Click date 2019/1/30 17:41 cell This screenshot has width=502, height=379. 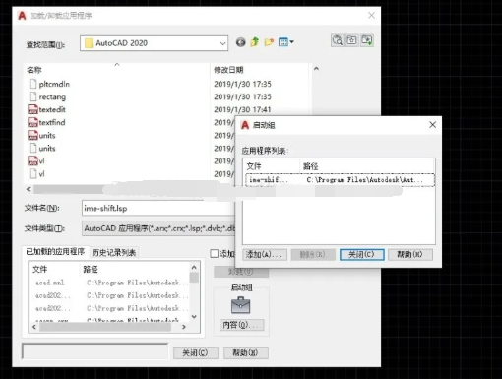click(242, 109)
